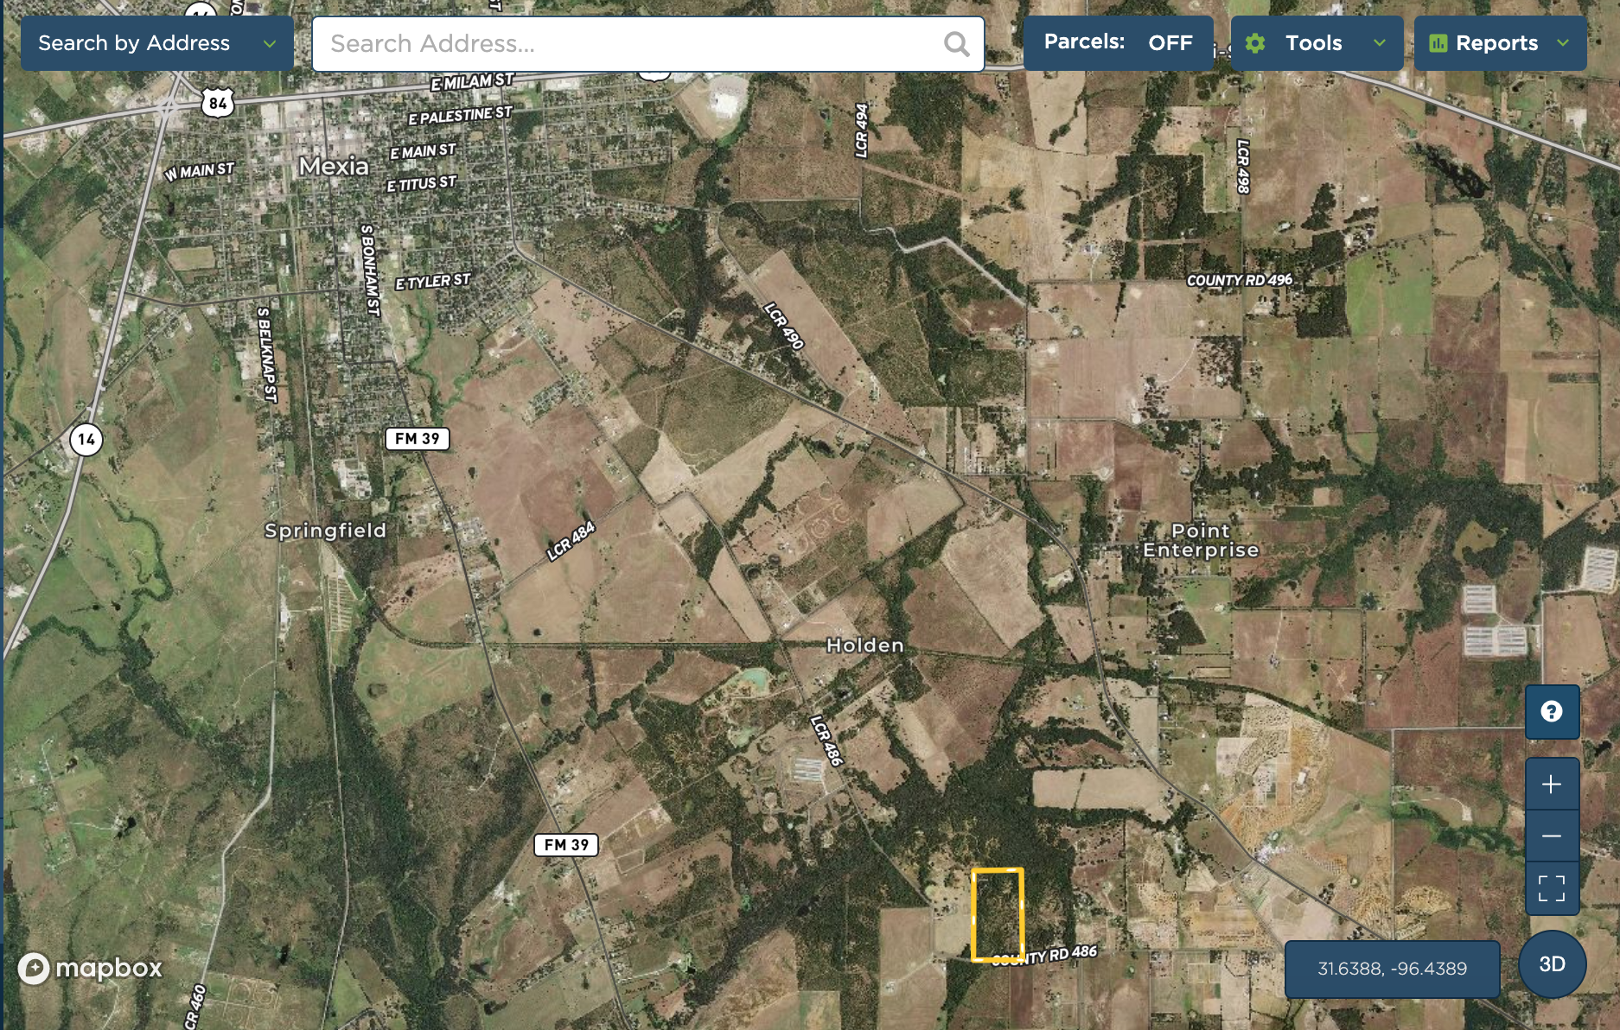
Task: Click the Holden place label
Action: [x=864, y=645]
